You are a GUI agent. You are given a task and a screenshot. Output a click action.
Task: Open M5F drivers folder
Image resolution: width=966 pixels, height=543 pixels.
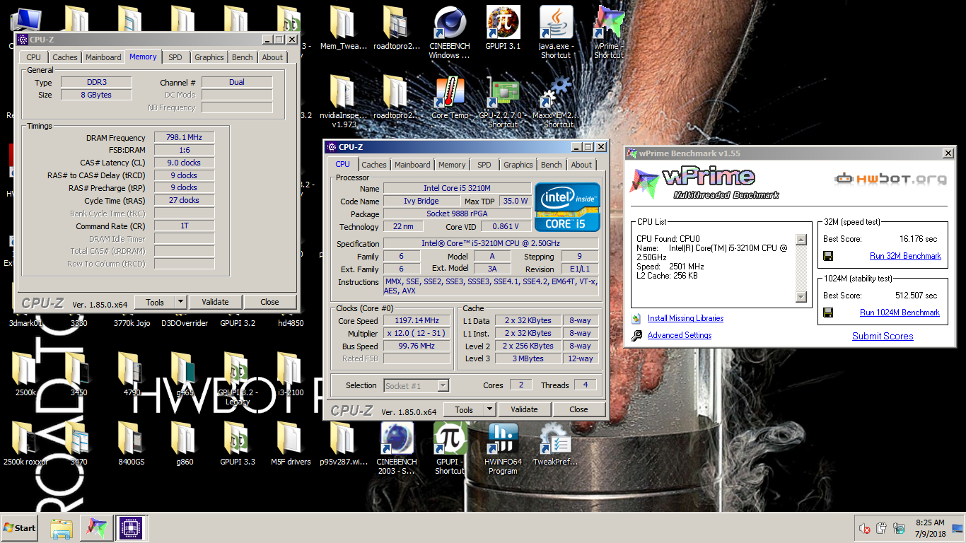291,444
